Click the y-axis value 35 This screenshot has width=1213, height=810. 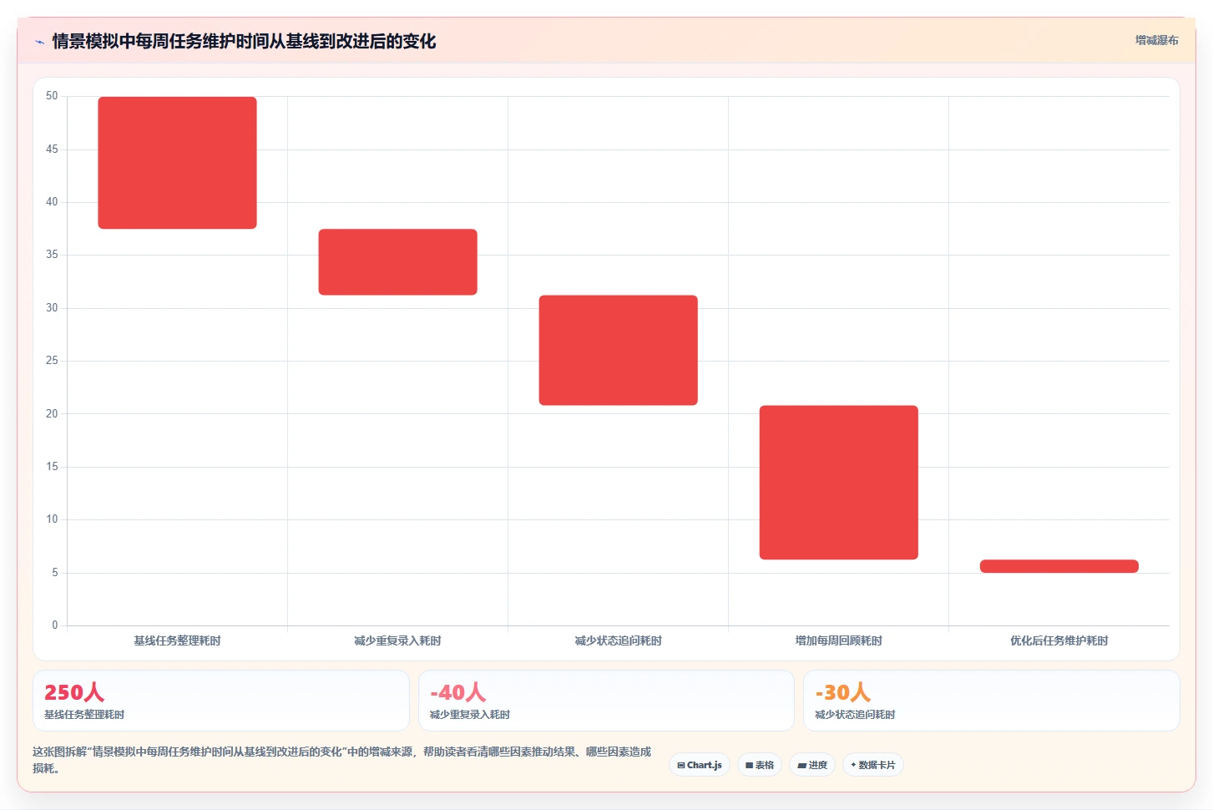pyautogui.click(x=52, y=255)
